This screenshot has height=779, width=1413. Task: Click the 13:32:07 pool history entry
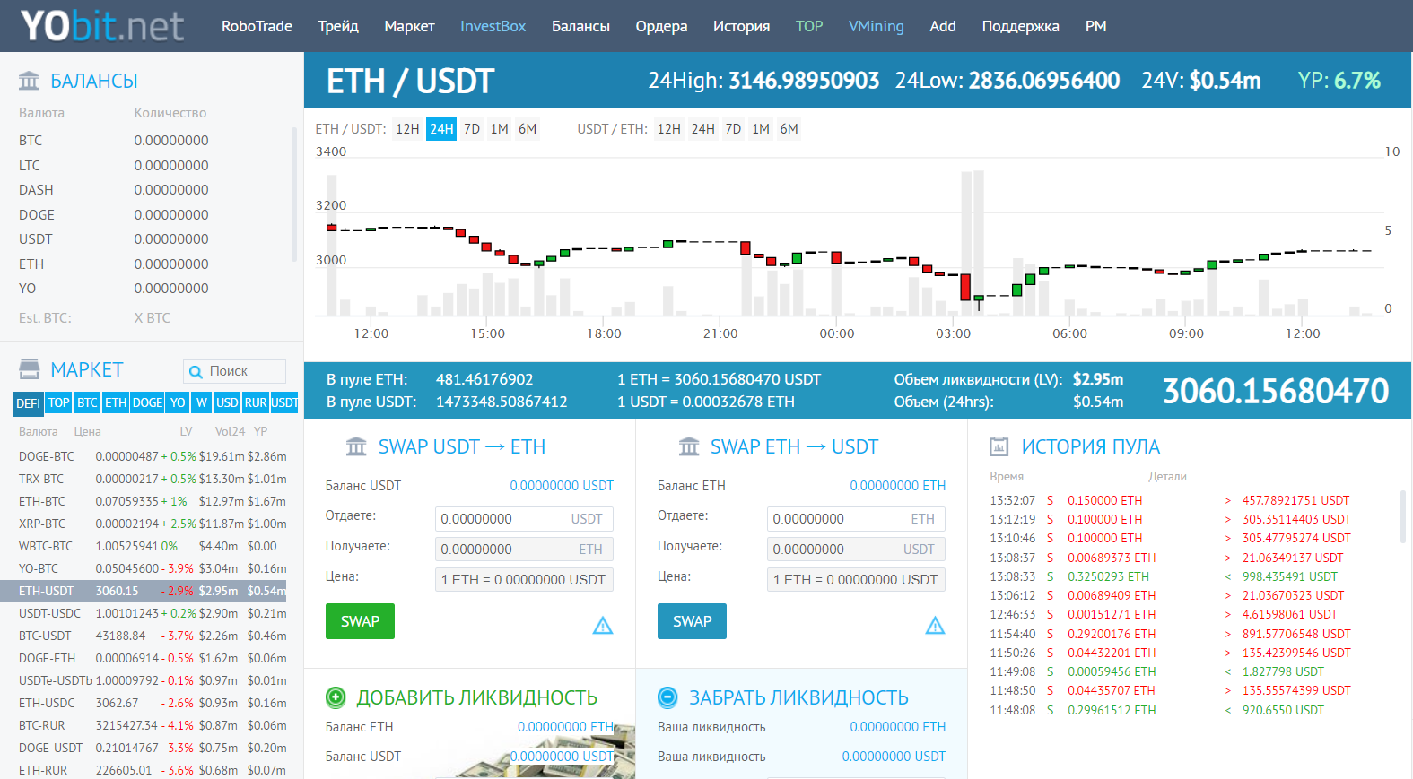pos(1191,500)
